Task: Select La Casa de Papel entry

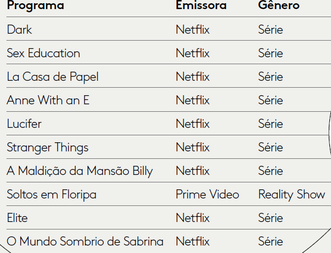Action: point(53,76)
